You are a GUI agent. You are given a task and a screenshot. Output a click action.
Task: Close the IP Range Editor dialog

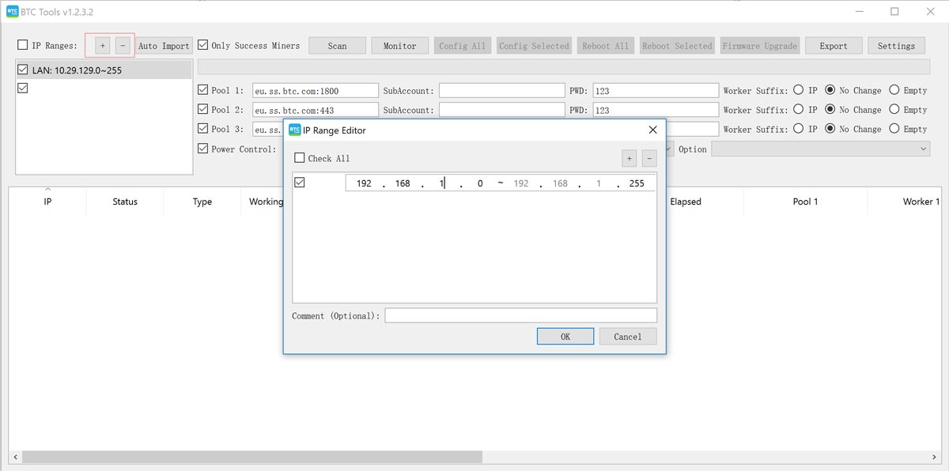(652, 130)
